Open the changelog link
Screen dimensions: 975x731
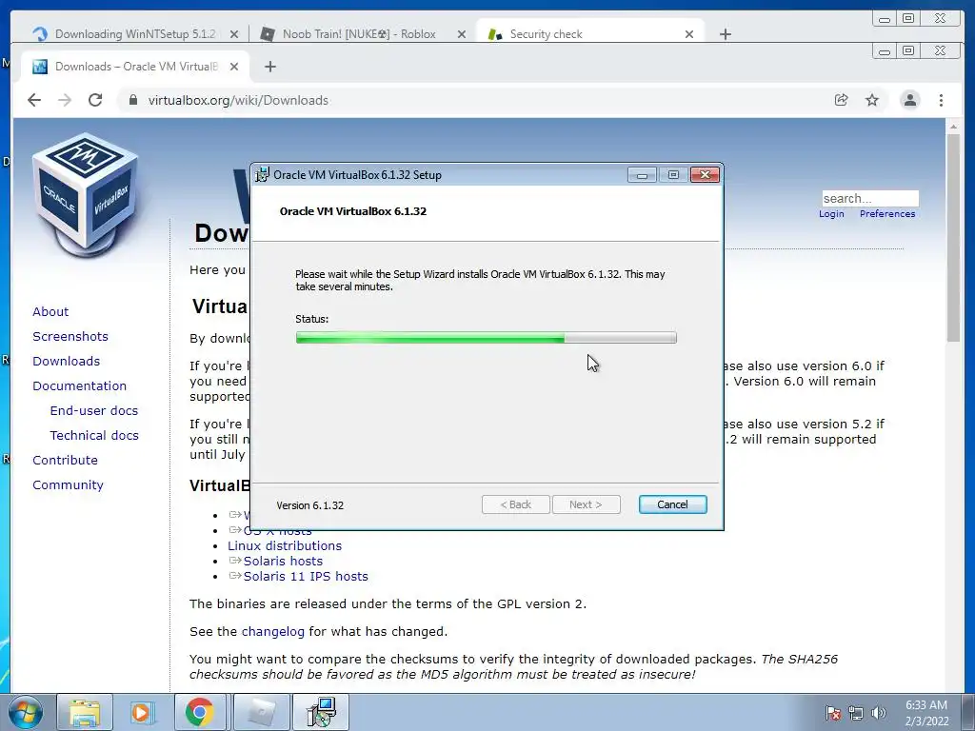pos(273,632)
